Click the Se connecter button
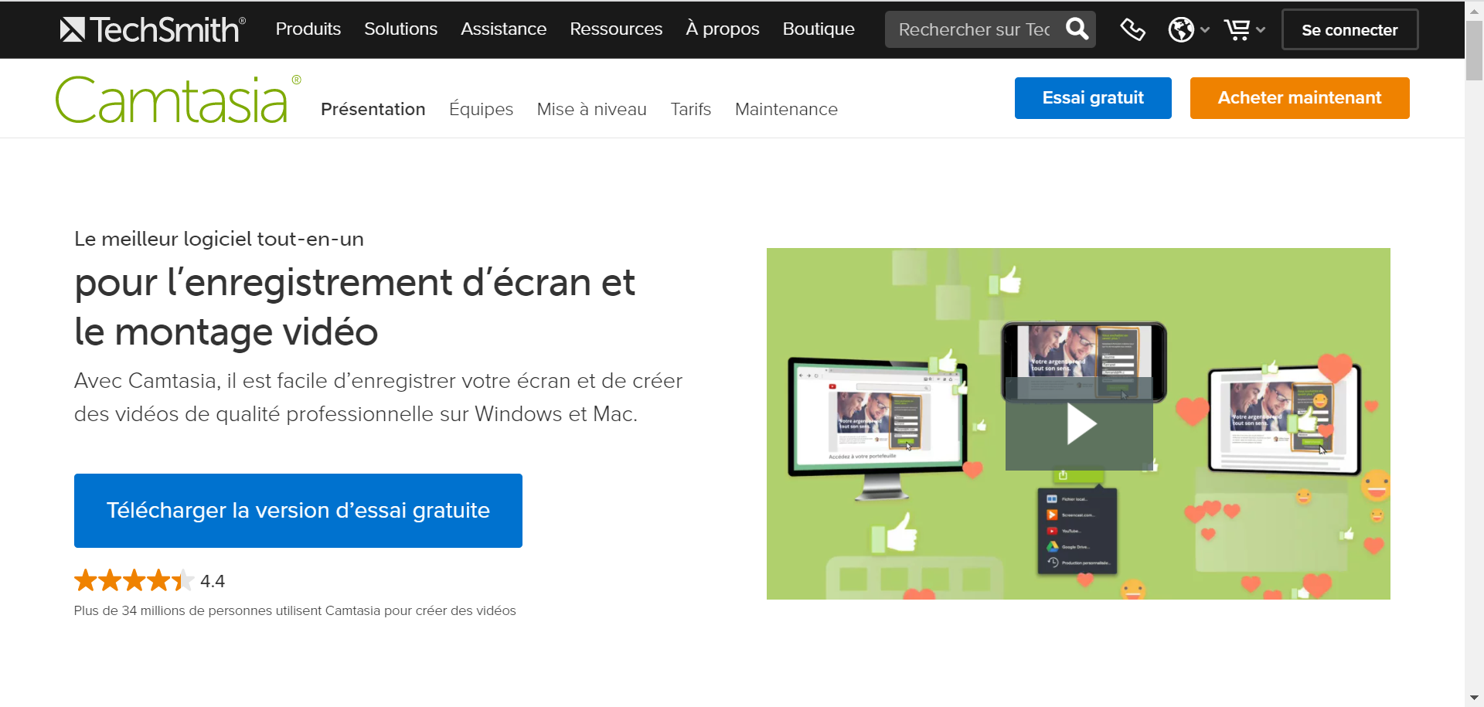This screenshot has height=707, width=1484. click(x=1350, y=29)
